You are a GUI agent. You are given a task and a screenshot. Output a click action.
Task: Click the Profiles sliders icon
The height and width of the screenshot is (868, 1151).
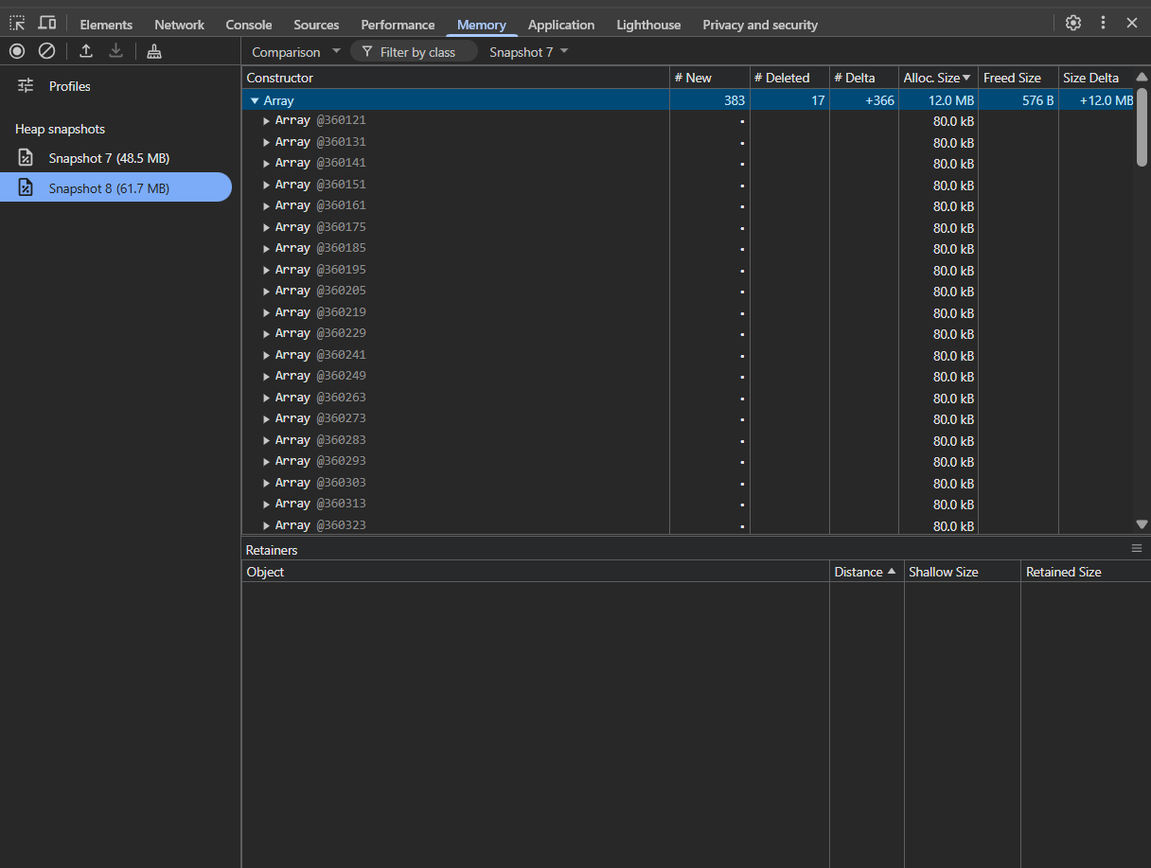pos(26,86)
